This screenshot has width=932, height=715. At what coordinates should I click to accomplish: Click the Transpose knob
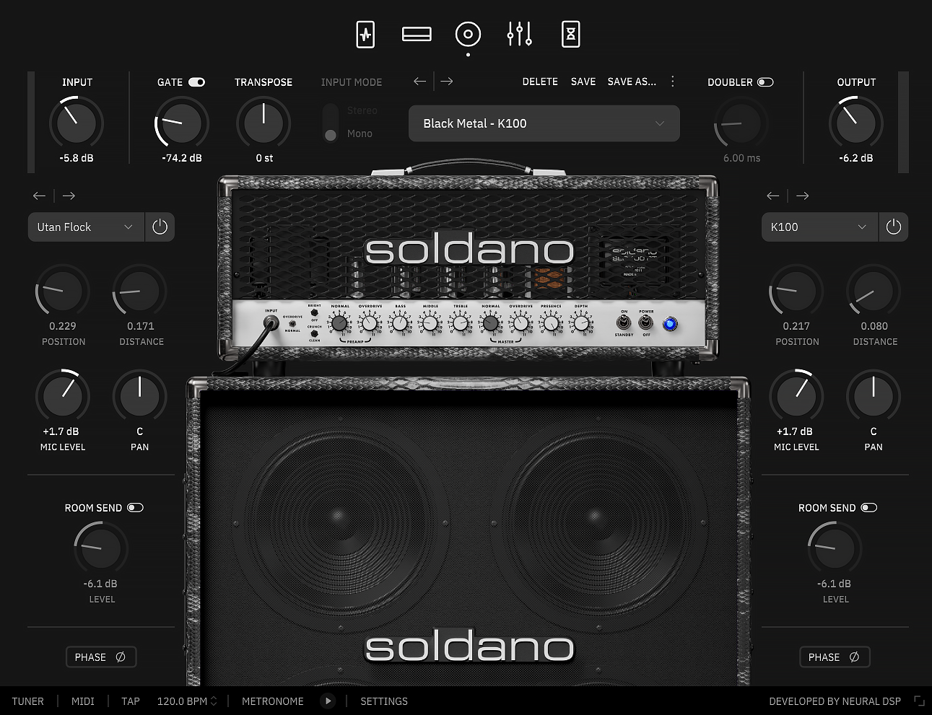click(x=264, y=123)
